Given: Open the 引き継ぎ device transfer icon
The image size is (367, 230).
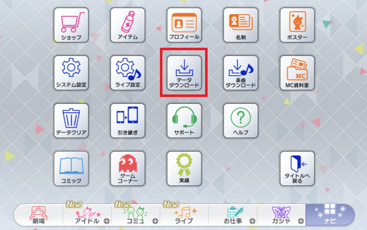Looking at the screenshot, I should (x=128, y=121).
